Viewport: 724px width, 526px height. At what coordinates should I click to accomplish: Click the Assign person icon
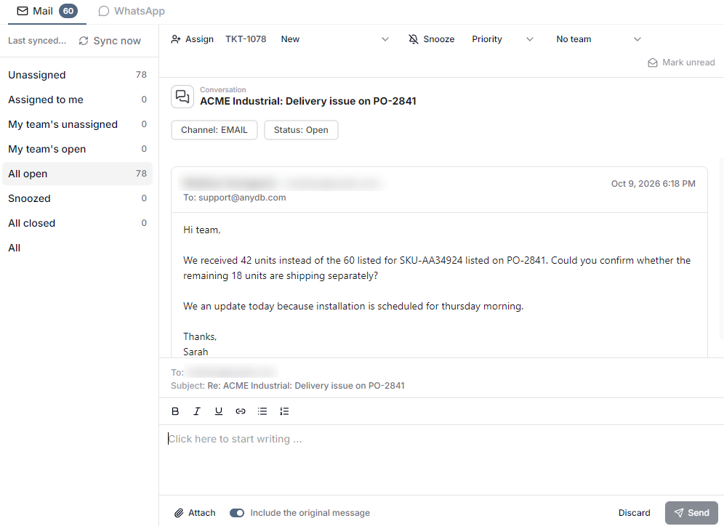[x=175, y=39]
